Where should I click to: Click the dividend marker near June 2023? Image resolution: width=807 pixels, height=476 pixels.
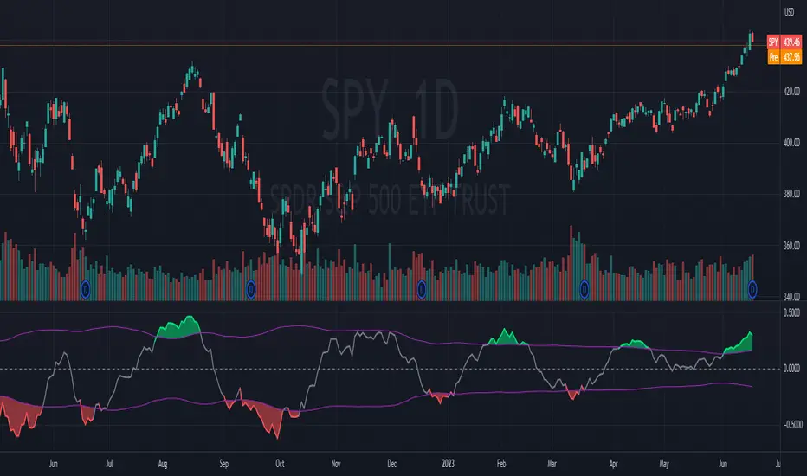tap(753, 290)
